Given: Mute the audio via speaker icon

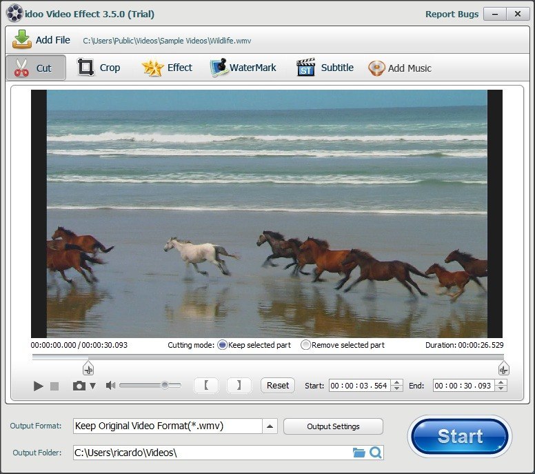Looking at the screenshot, I should coord(110,386).
